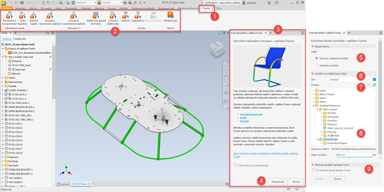
Task: Click the appearance color wheel swatch icon
Action: point(99,3)
